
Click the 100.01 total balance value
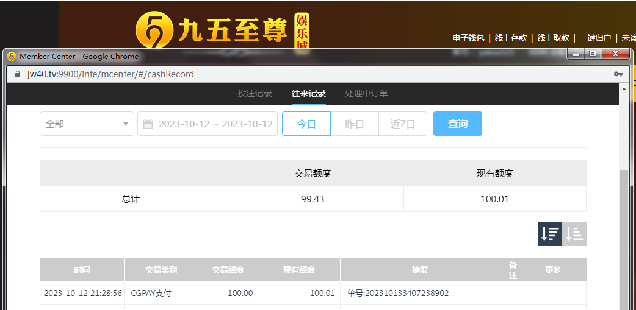[x=495, y=199]
